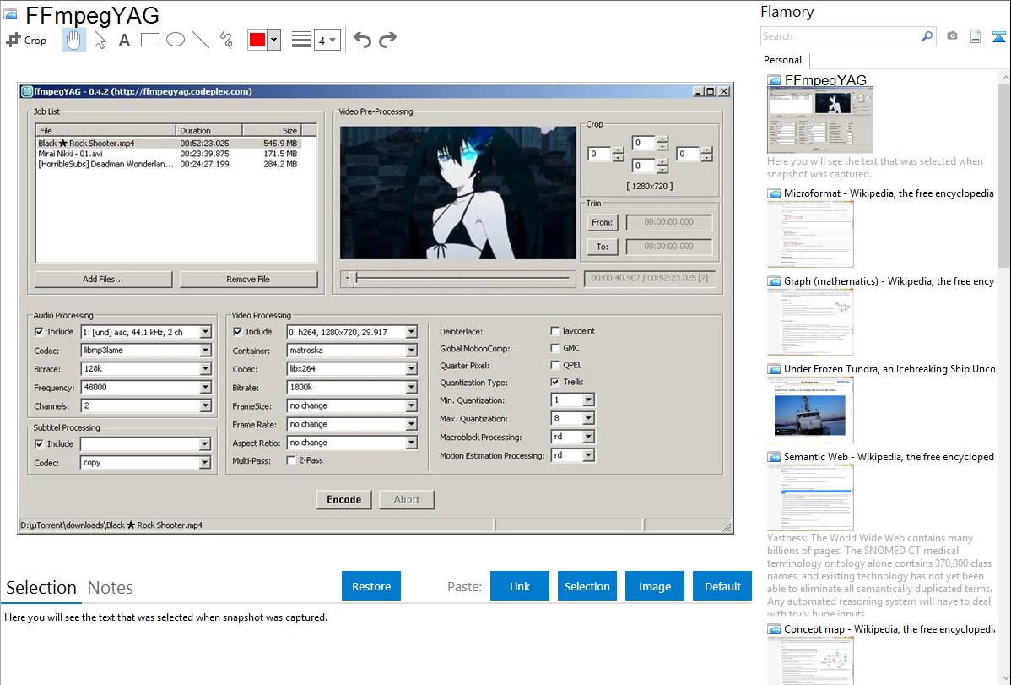
Task: Toggle the Trellis quantization checkbox
Action: click(555, 382)
